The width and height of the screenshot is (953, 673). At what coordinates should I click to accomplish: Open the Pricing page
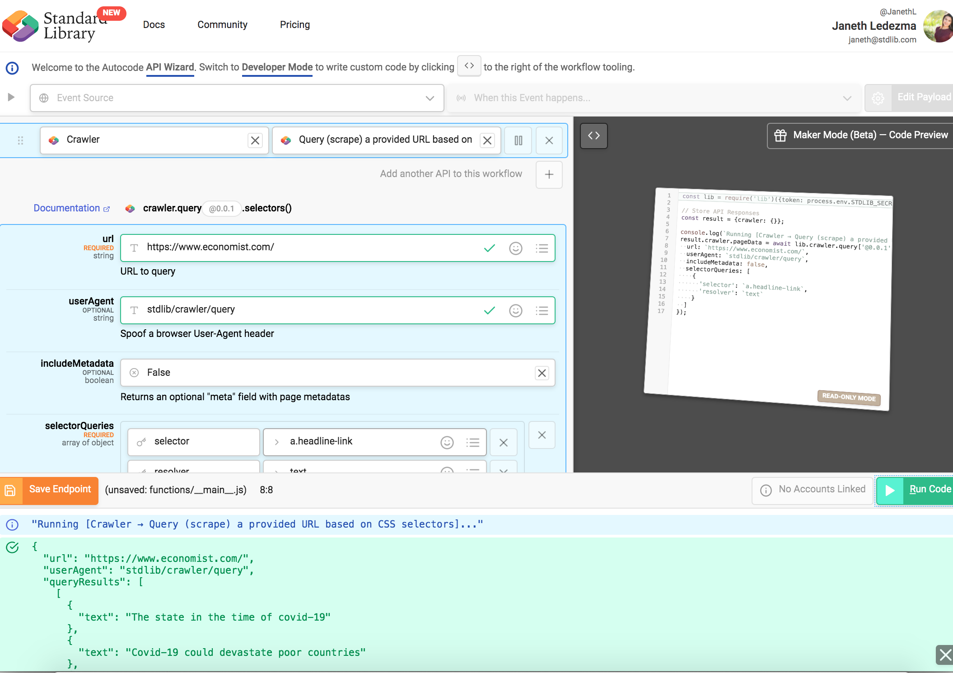click(x=295, y=25)
